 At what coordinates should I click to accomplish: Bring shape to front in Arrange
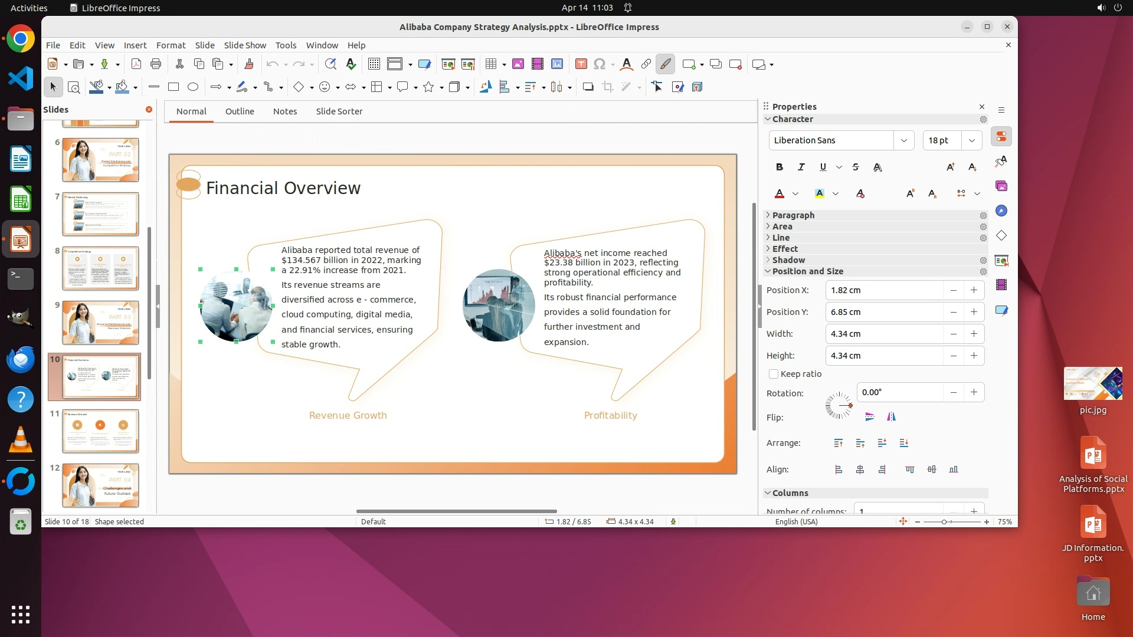pyautogui.click(x=839, y=443)
